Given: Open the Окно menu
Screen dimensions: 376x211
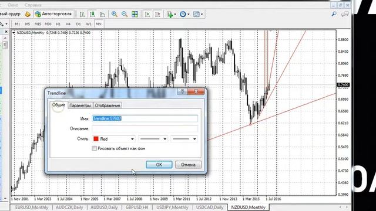Looking at the screenshot, I should pyautogui.click(x=13, y=5).
